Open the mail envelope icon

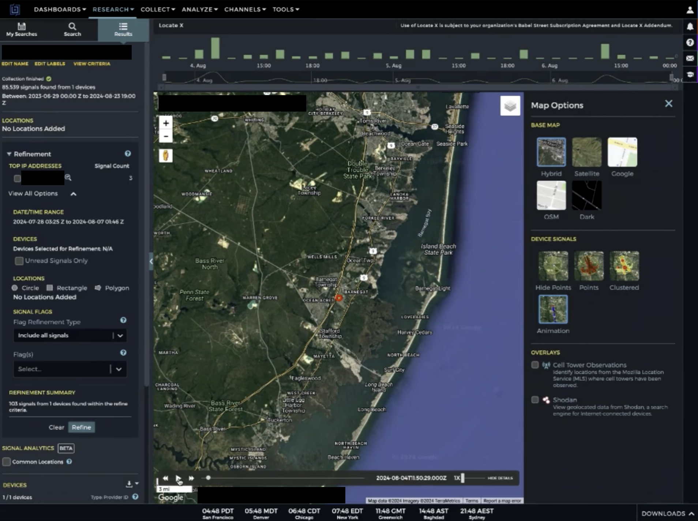[x=690, y=58]
